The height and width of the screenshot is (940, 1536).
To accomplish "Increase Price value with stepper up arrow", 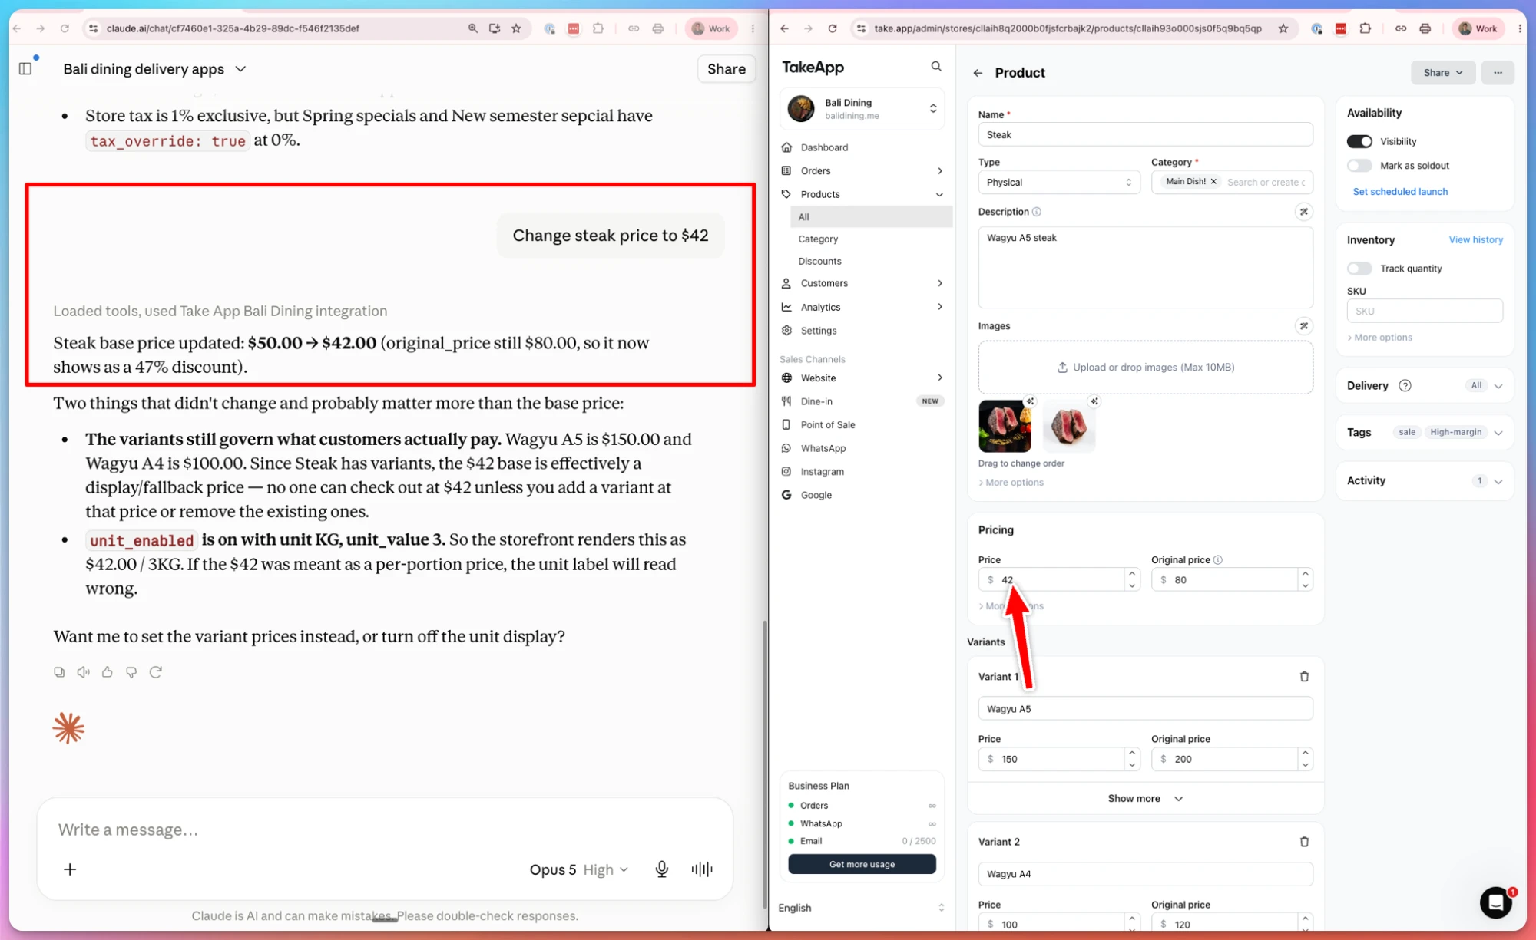I will [x=1131, y=574].
